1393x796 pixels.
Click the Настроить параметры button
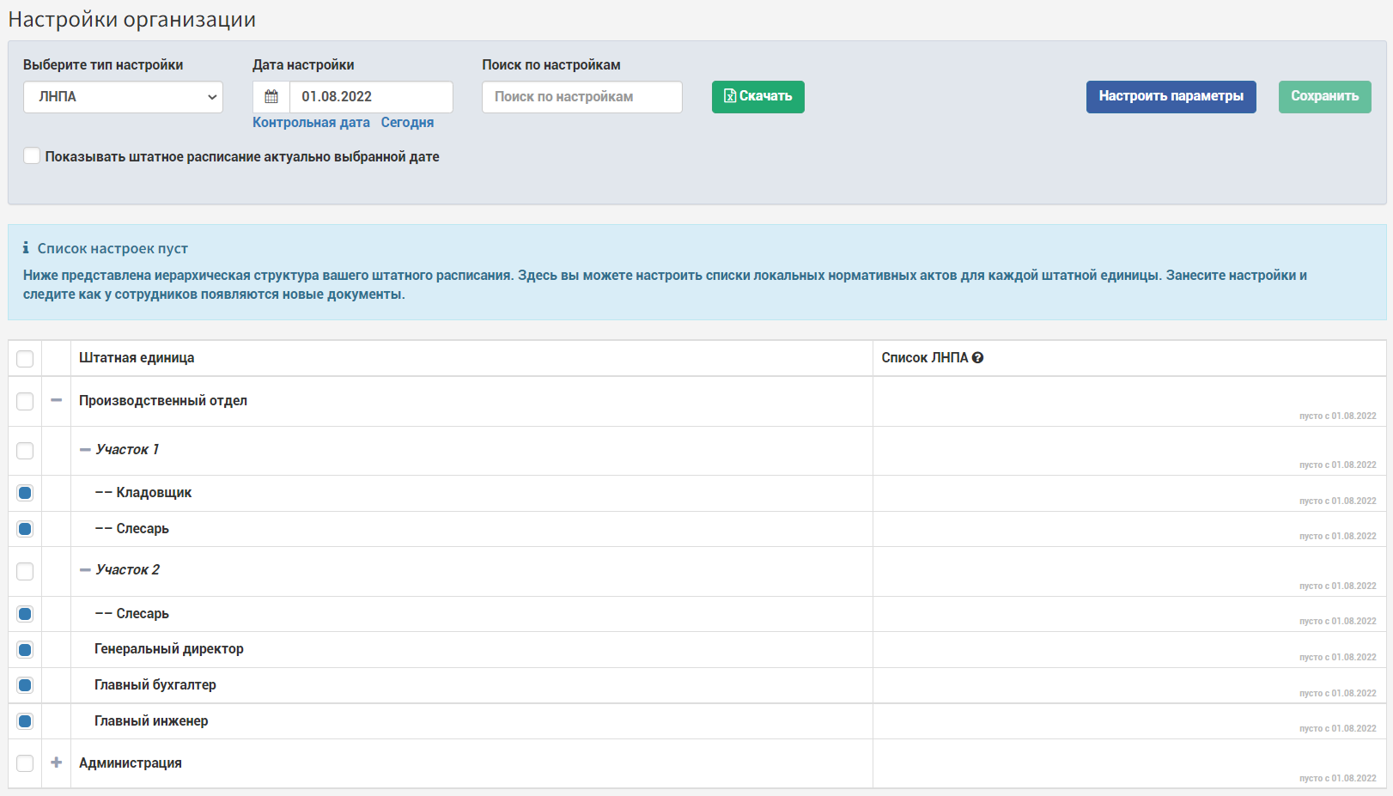[x=1171, y=97]
